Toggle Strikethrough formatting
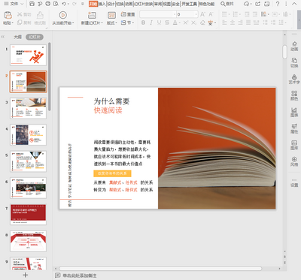Viewport: 301px width, 280px height. click(x=167, y=23)
